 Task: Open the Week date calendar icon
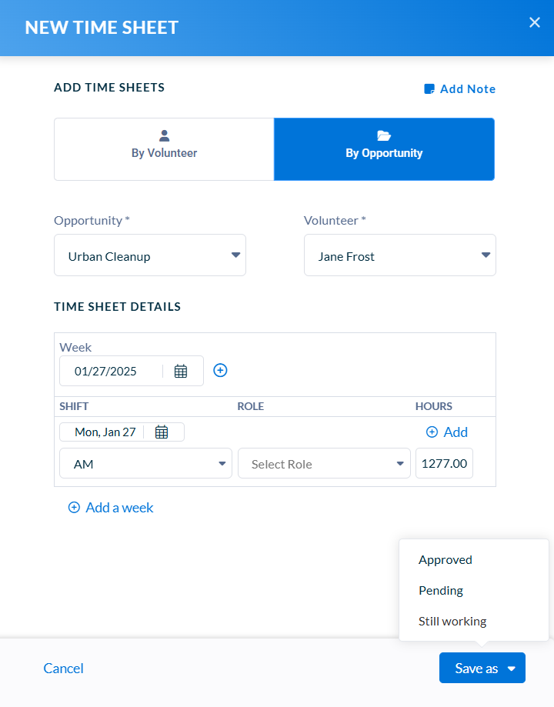coord(181,371)
